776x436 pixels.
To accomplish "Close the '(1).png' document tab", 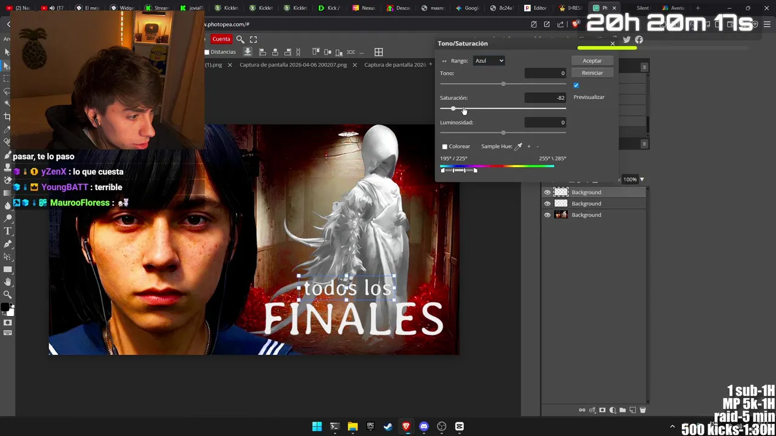I will (x=230, y=65).
